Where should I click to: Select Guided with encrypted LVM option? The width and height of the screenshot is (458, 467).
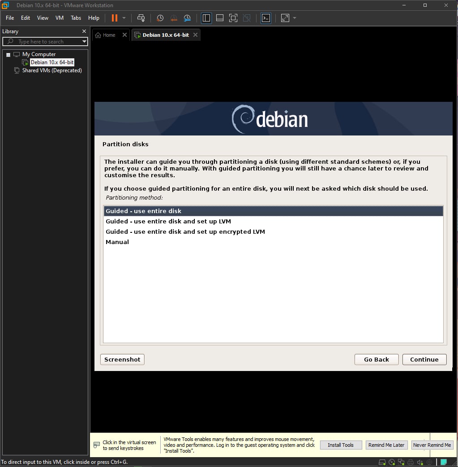[274, 232]
